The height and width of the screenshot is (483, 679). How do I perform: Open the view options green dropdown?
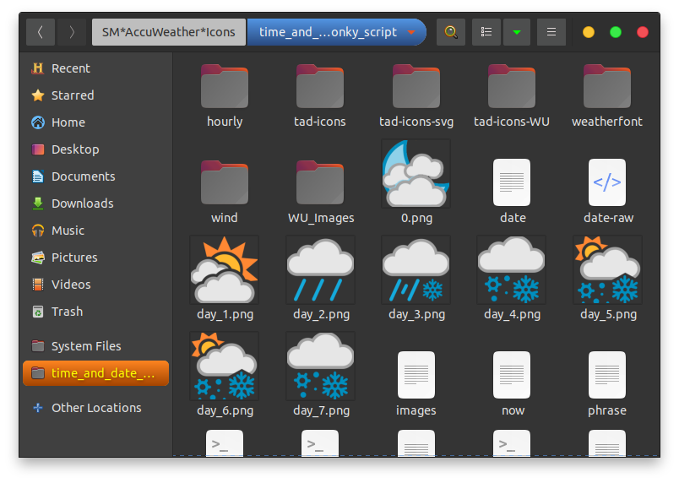coord(517,32)
